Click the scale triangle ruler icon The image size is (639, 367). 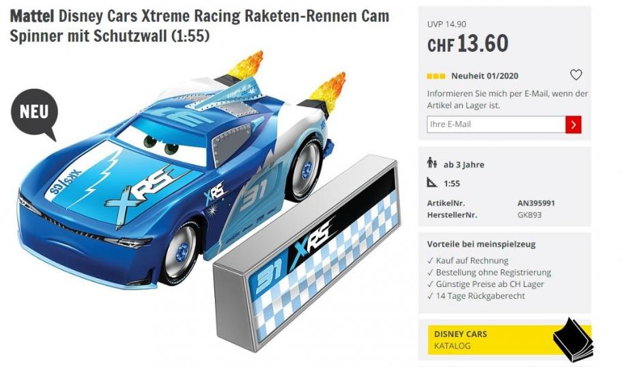[432, 182]
